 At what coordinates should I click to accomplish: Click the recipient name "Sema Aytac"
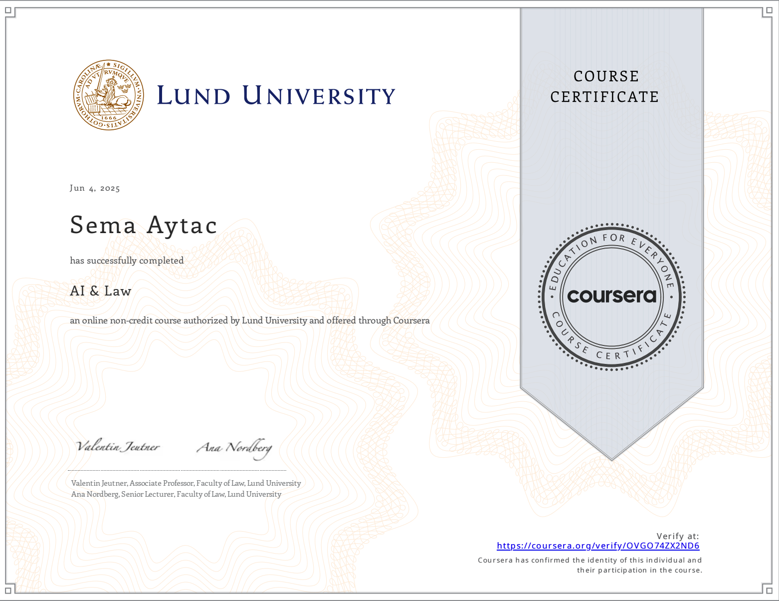(x=144, y=225)
